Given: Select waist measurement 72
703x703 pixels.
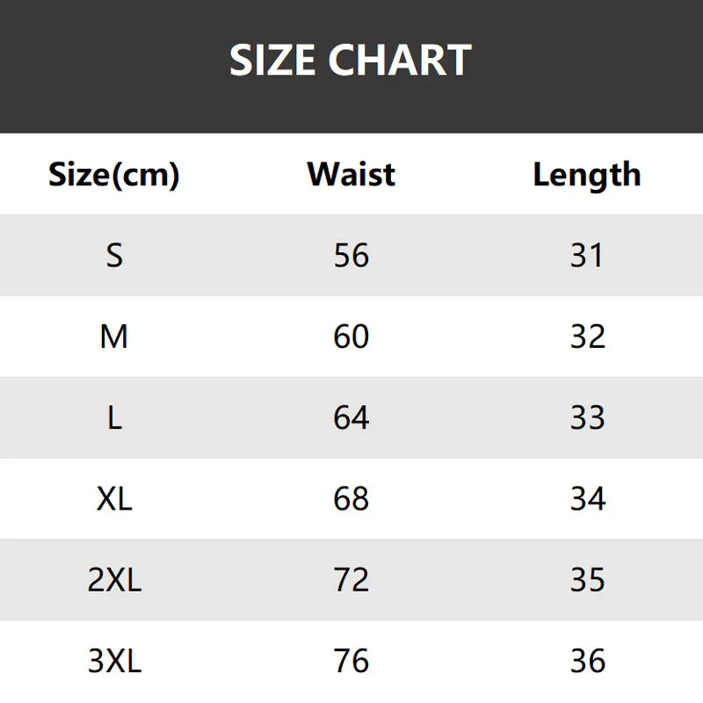Looking at the screenshot, I should point(351,580).
